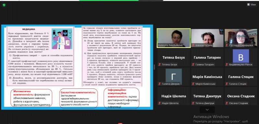Click divider handle between slide and gallery
The width and height of the screenshot is (259, 124).
(155, 67)
